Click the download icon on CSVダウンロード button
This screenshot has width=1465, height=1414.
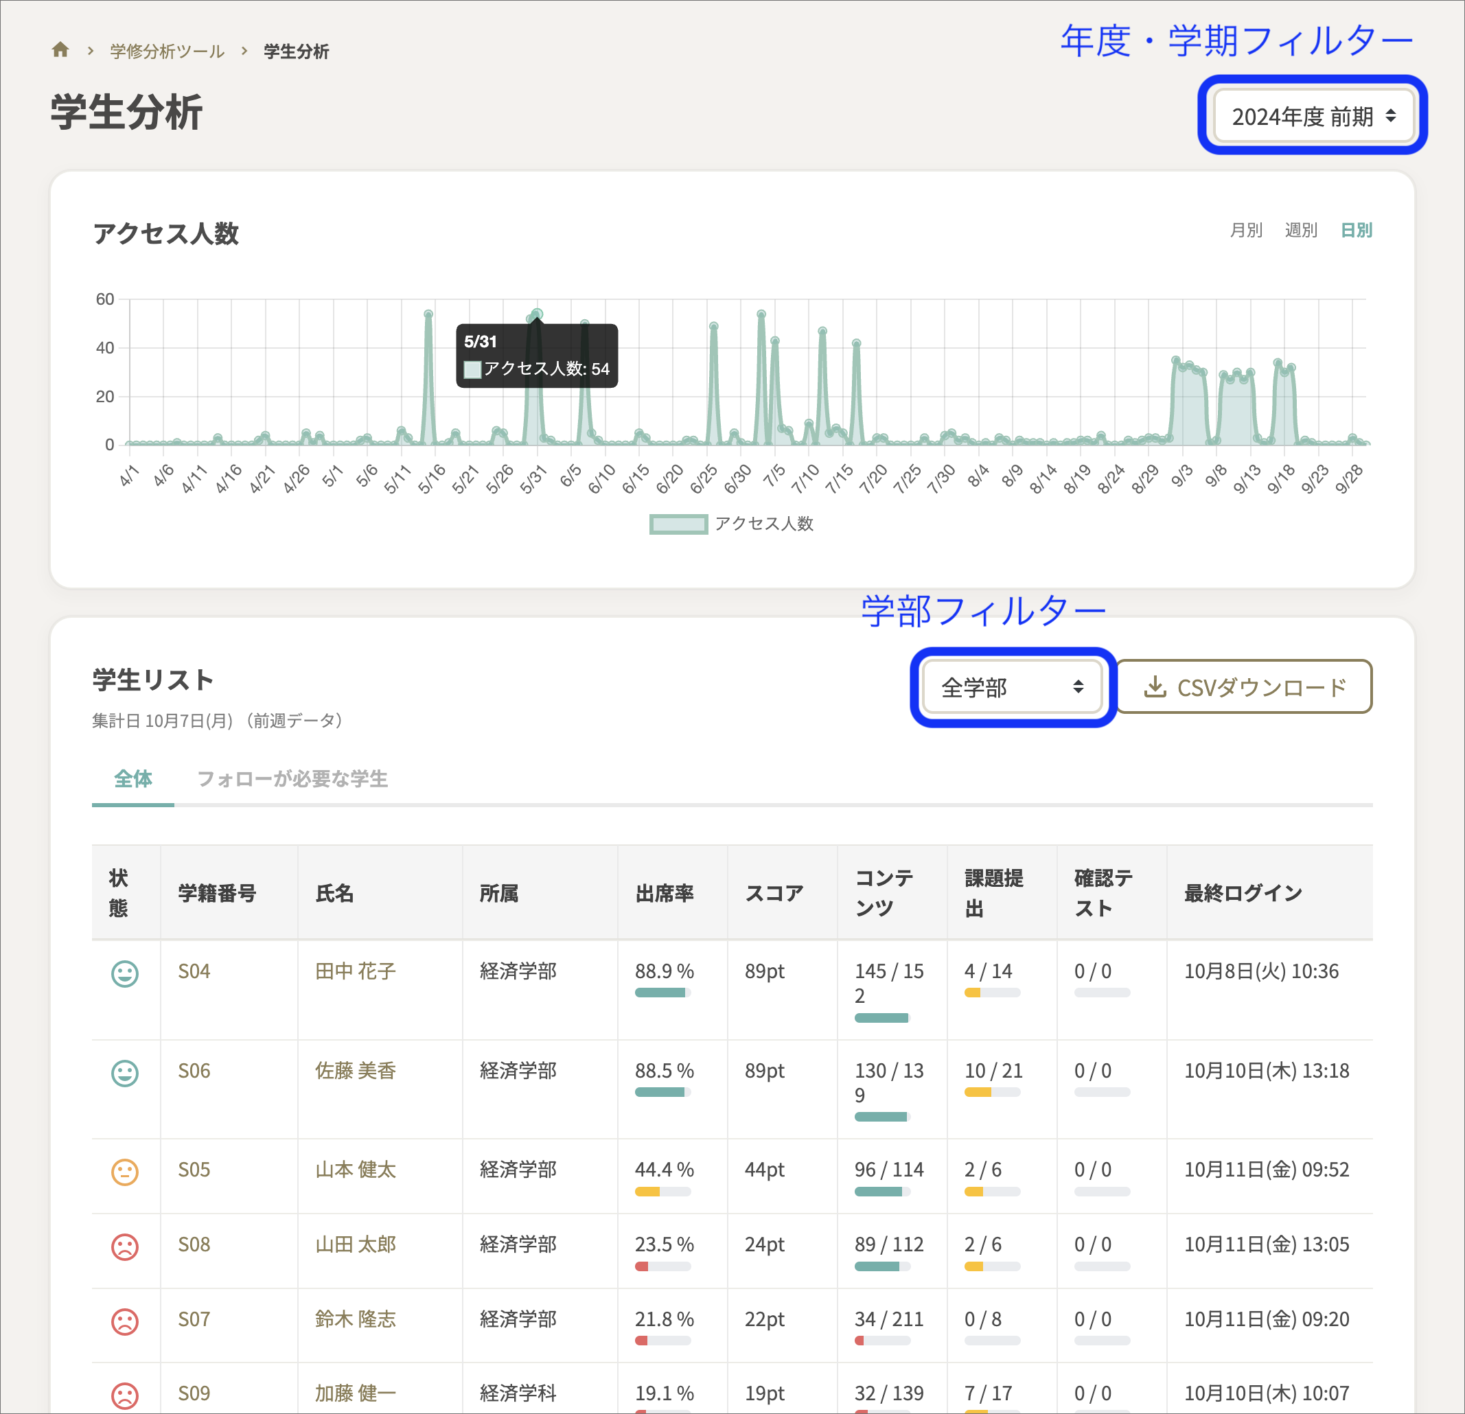coord(1157,688)
